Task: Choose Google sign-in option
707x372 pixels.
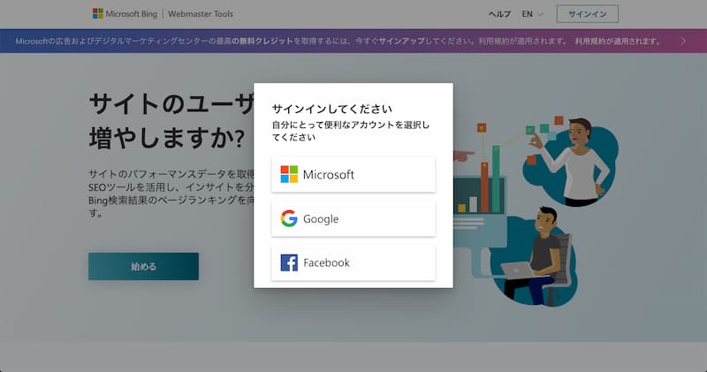Action: click(353, 218)
